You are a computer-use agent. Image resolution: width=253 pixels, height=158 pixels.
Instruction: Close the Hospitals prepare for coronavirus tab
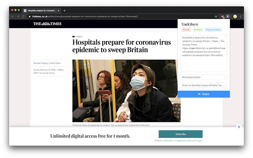(59, 11)
